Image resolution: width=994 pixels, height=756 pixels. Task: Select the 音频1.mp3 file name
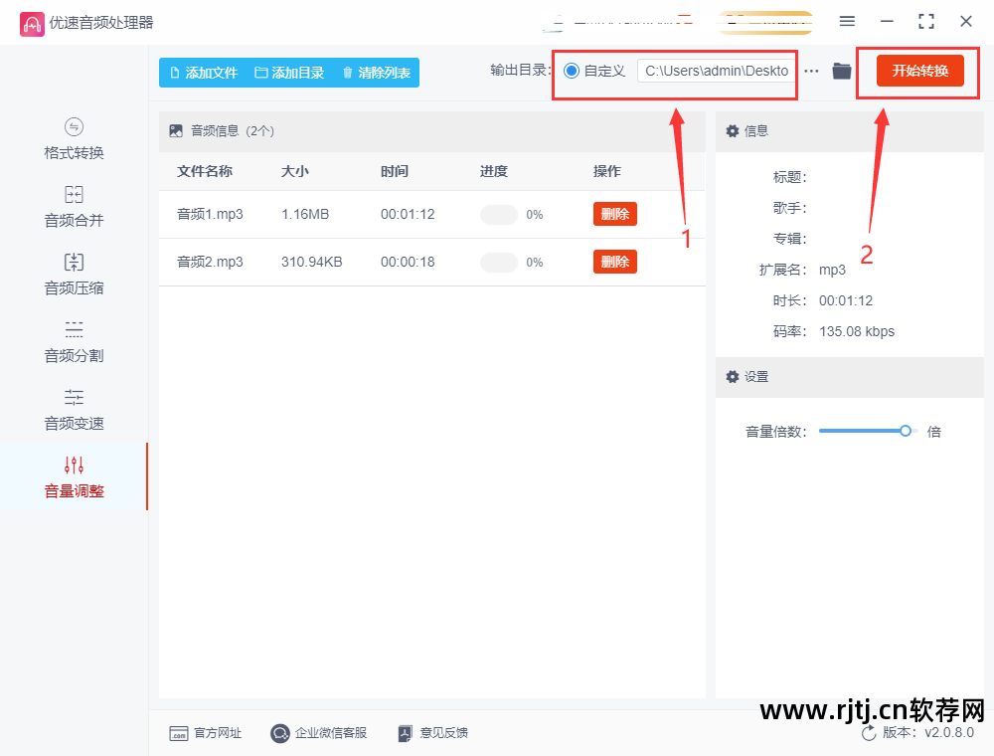pos(210,215)
